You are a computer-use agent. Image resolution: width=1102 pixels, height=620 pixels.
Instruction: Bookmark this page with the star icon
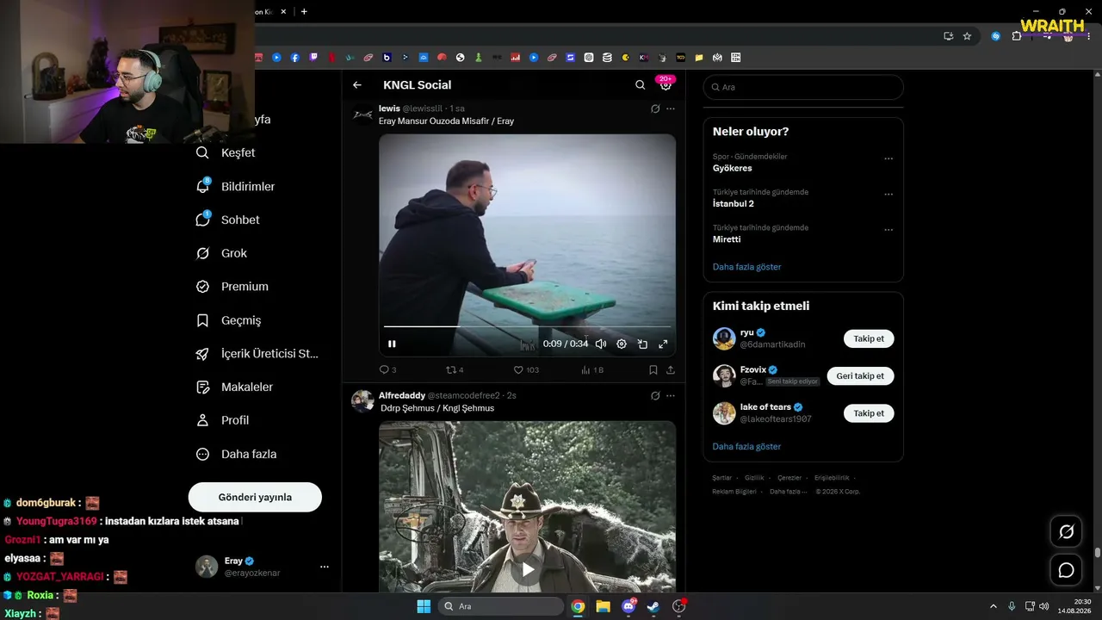click(967, 36)
